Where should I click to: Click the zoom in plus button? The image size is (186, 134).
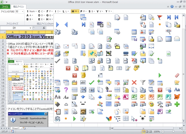(x=184, y=132)
